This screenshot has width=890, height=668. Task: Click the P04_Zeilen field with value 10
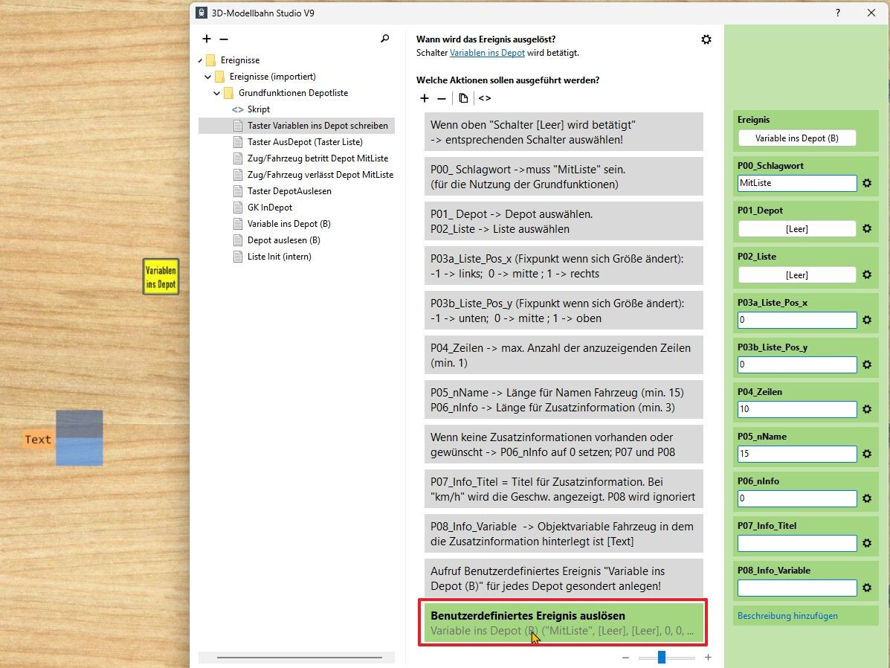tap(797, 409)
